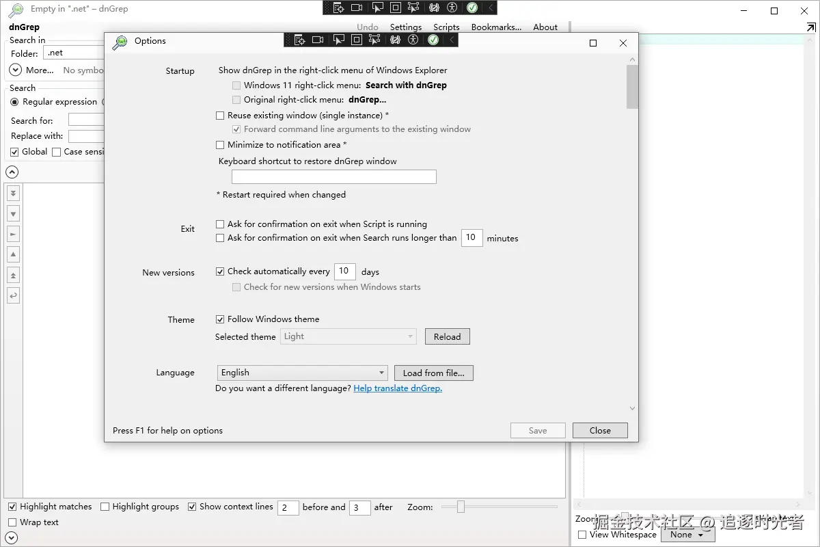Enable track focused element in Options dialog debug toolbar
Screen dimensions: 820x547
point(374,40)
